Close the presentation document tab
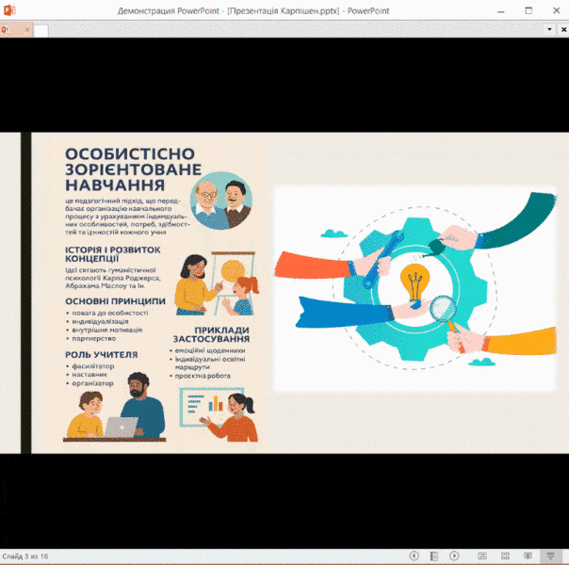Image resolution: width=569 pixels, height=565 pixels. (x=27, y=30)
